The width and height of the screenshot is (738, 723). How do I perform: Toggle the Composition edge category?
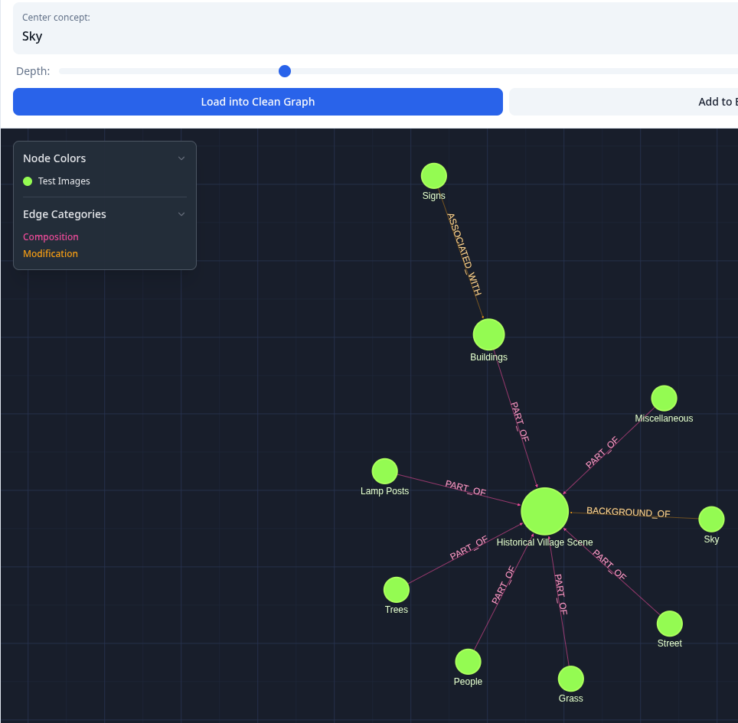coord(51,236)
